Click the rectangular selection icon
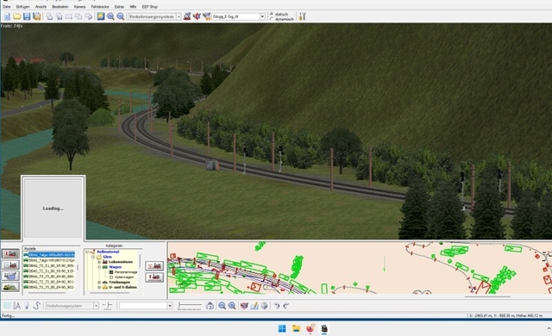 [69, 16]
